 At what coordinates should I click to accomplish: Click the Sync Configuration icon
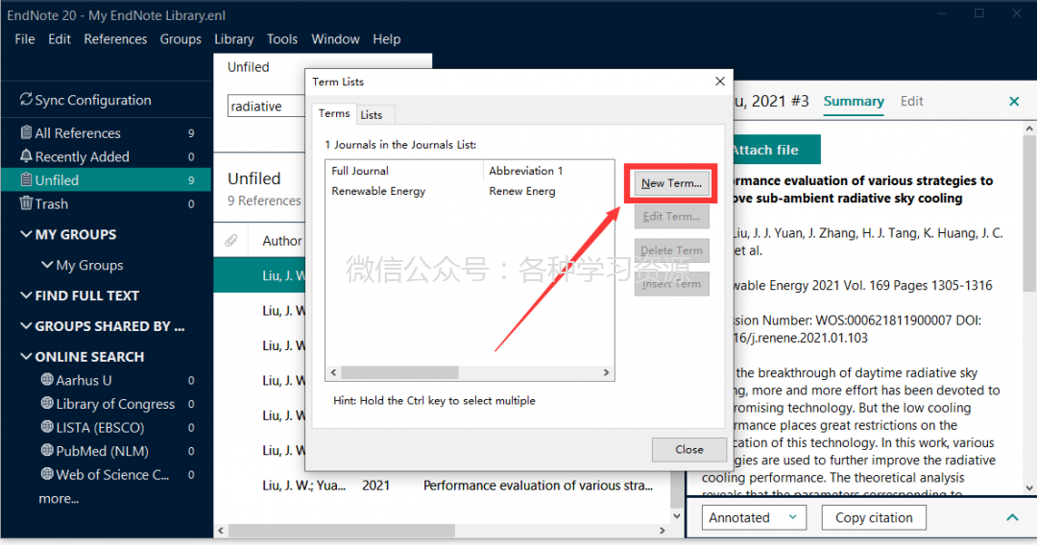[26, 99]
